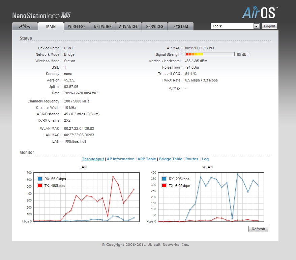Screen dimensions: 296x260
Task: Click the NanoStation loco M5 logo
Action: coord(41,16)
